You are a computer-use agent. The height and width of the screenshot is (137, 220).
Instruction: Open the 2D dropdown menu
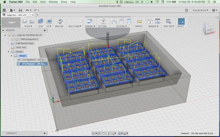40,26
